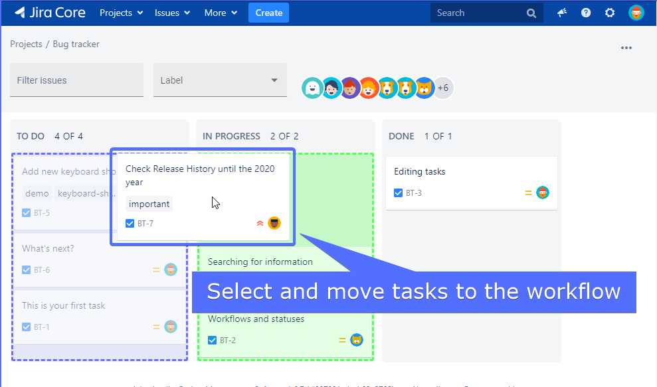Click the BT-7 task type checkbox icon

click(x=130, y=223)
